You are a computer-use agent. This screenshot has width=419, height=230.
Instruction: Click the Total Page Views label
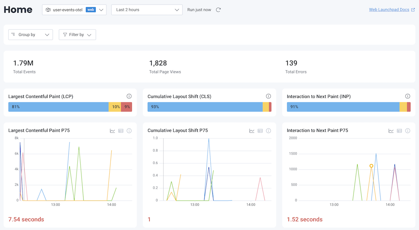(x=165, y=72)
